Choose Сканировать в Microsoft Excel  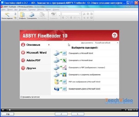click(85, 60)
